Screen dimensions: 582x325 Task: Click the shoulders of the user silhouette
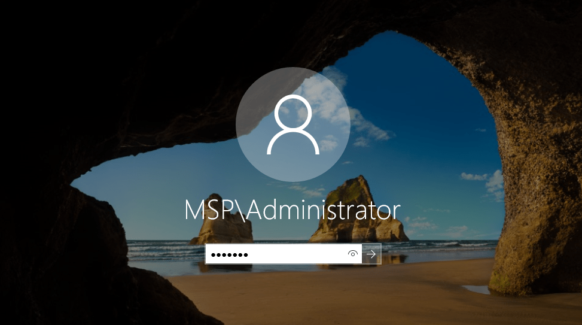coord(293,142)
